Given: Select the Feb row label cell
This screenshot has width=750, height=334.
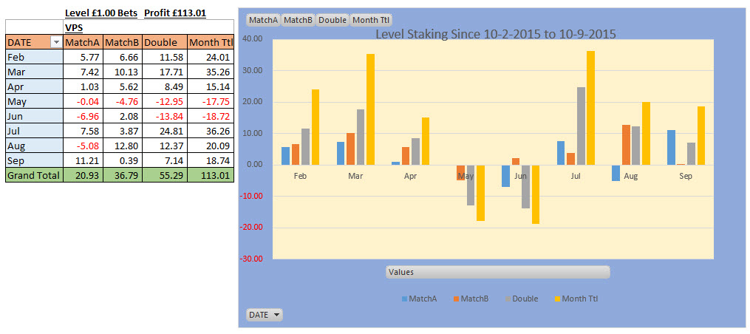Looking at the screenshot, I should coord(35,58).
